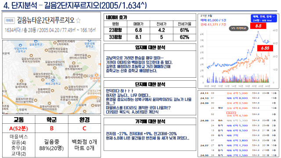Select the 길음뉴타운5단지 래미안아파트 marker

[x=55, y=68]
